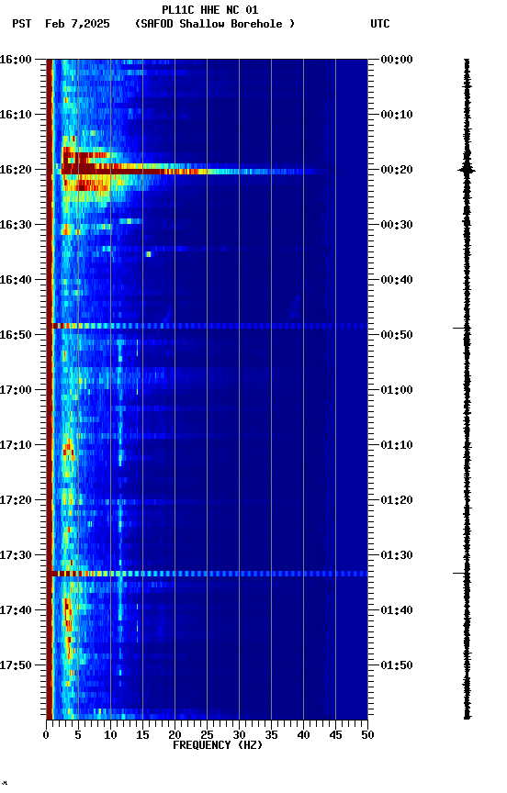Click the FREQUENCY (HZ) axis title
507x793 pixels.
pos(218,745)
